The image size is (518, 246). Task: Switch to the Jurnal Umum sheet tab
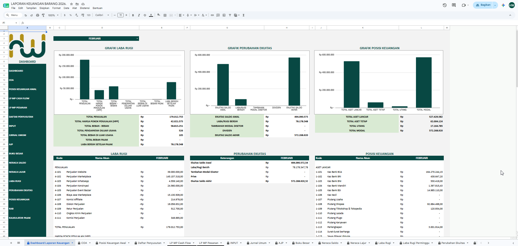[258, 243]
